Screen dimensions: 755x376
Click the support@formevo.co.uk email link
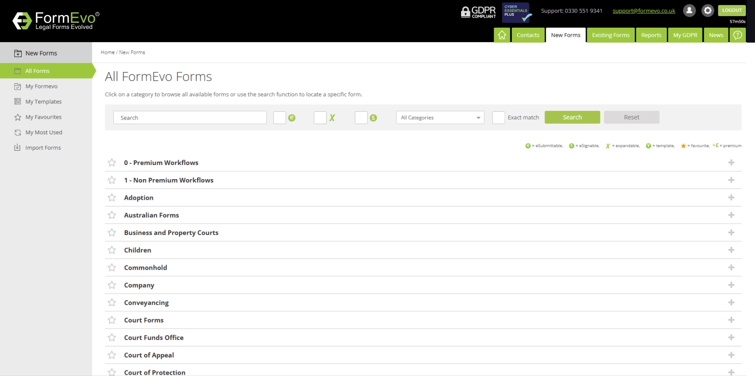644,11
